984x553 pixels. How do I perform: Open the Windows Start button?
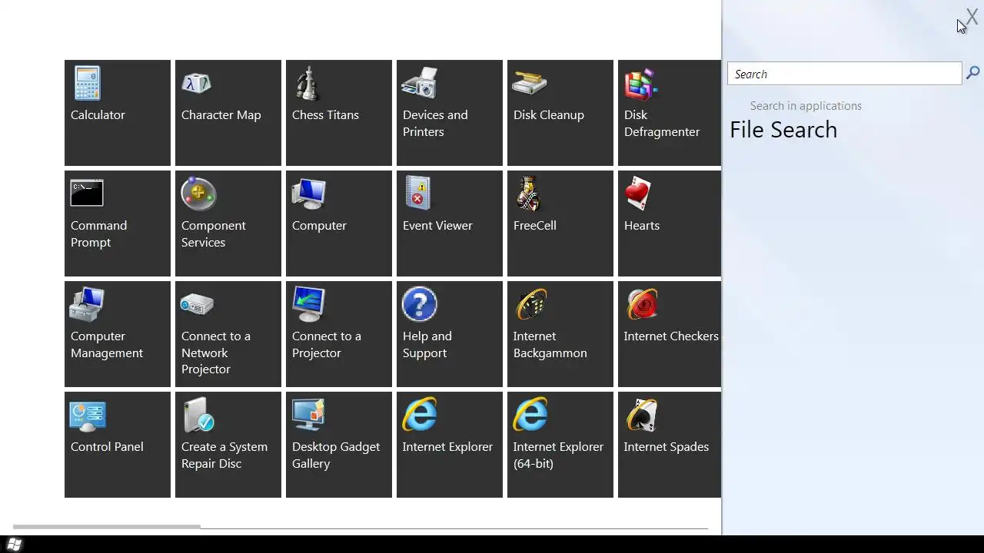pyautogui.click(x=14, y=545)
